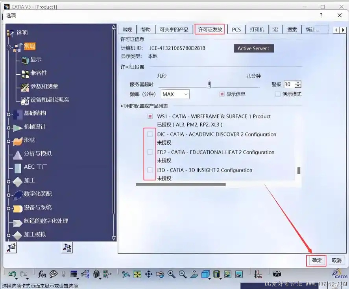This screenshot has height=289, width=349.
Task: Expand the 加工 tree node
Action: pyautogui.click(x=8, y=182)
